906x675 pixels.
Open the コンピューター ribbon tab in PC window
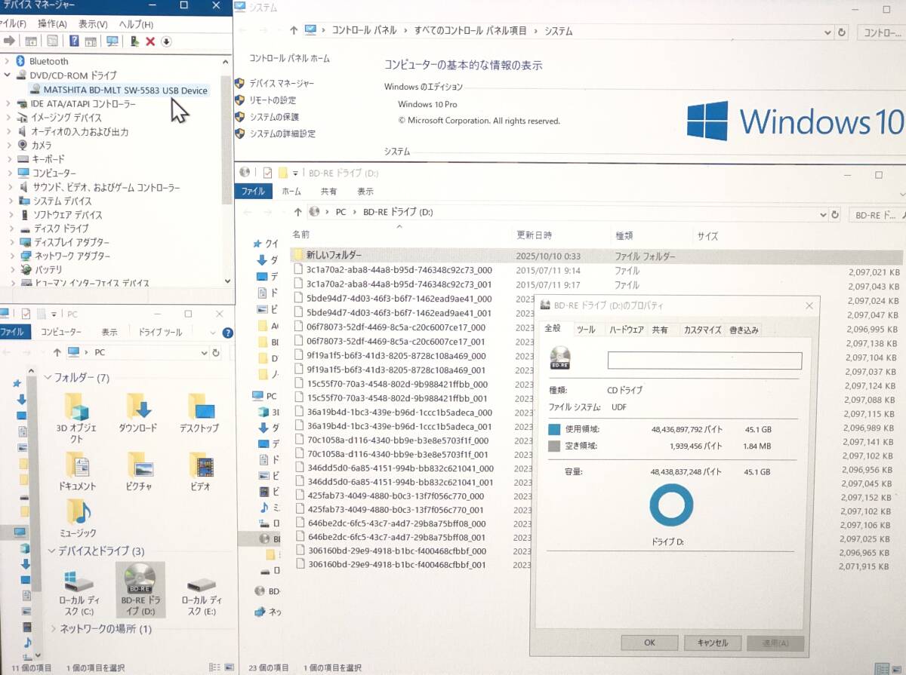61,332
